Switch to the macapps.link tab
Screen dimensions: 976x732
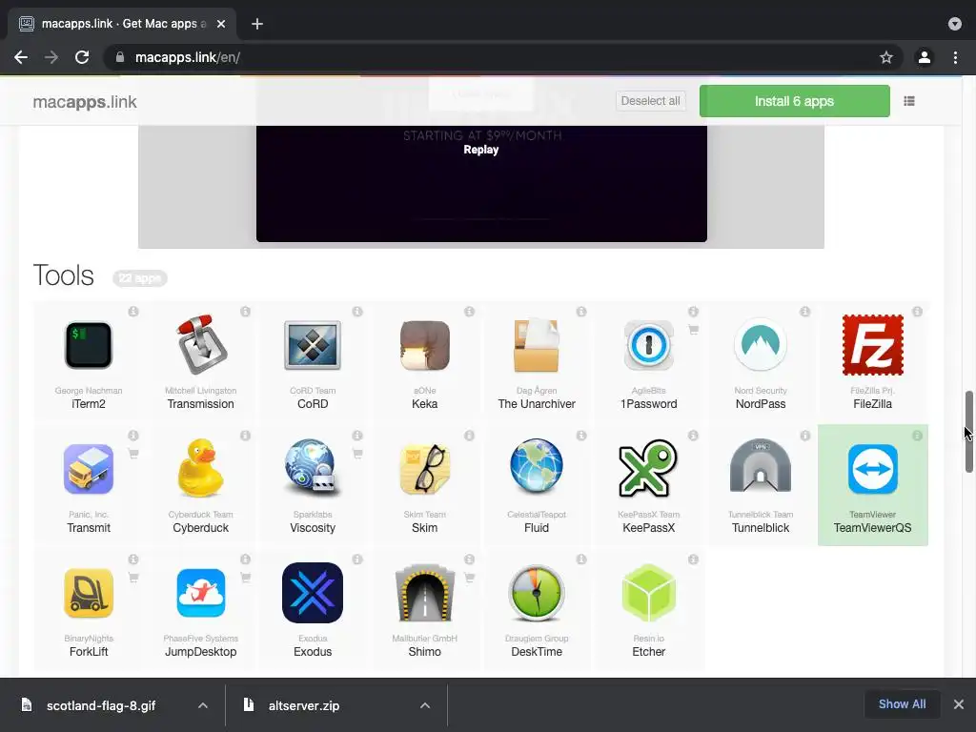tap(122, 24)
